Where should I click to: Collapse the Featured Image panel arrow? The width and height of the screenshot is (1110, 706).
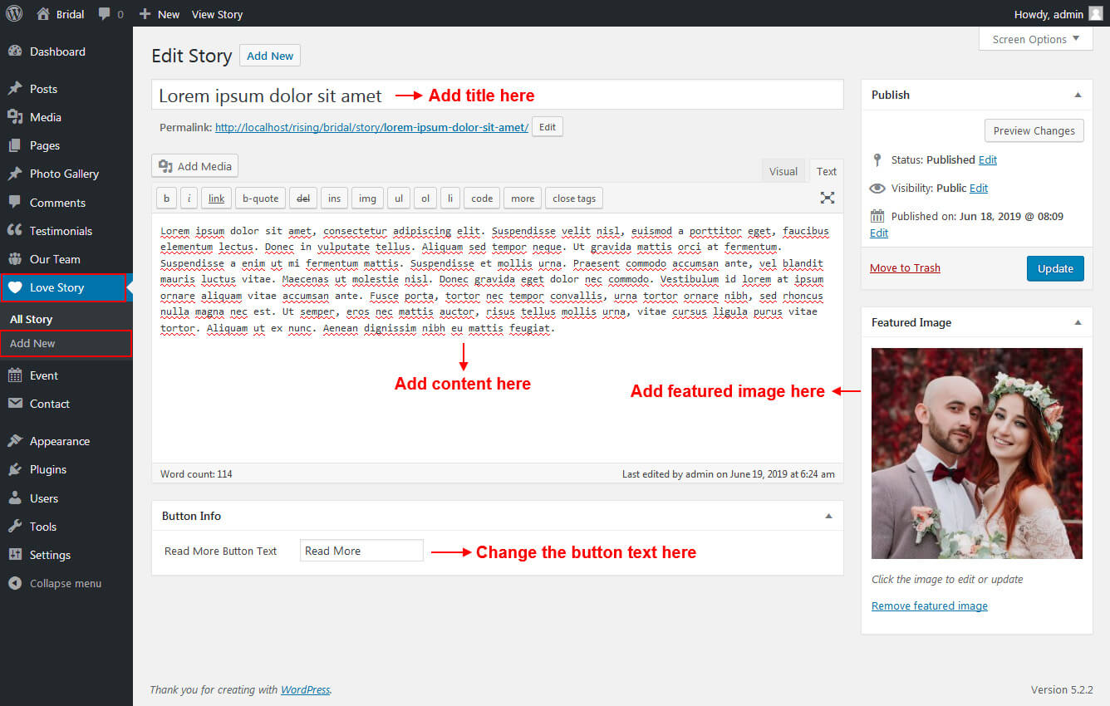(1078, 322)
